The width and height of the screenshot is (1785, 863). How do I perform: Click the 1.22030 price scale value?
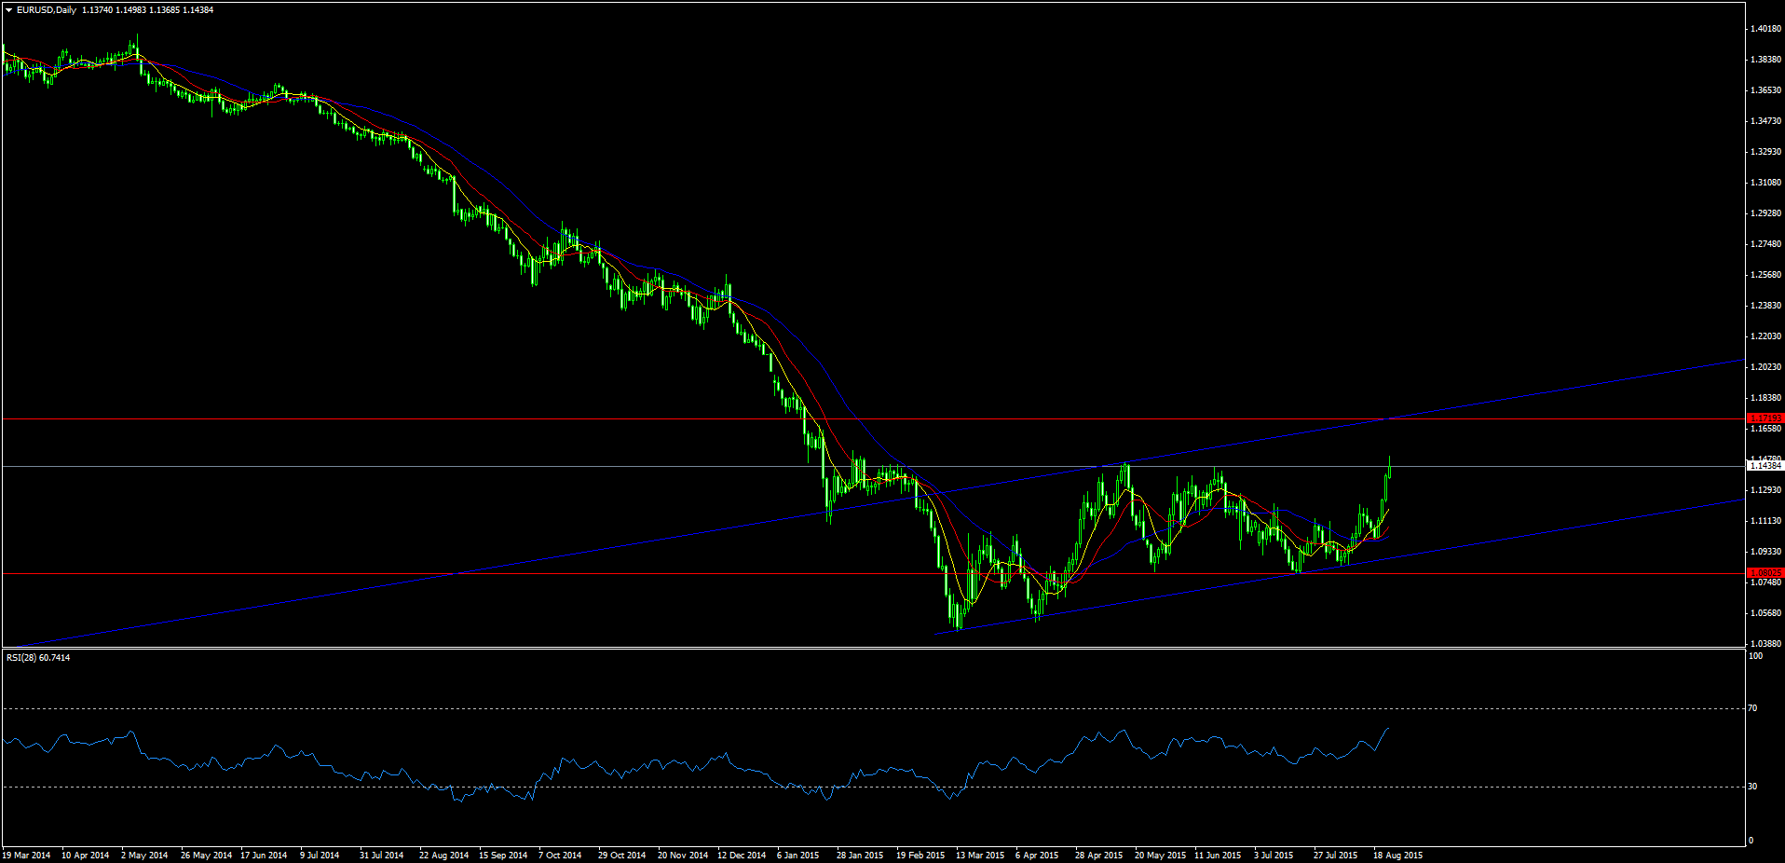pos(1766,336)
